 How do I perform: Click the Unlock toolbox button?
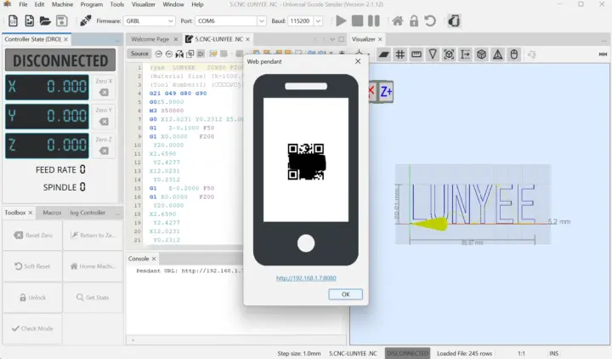(x=33, y=297)
